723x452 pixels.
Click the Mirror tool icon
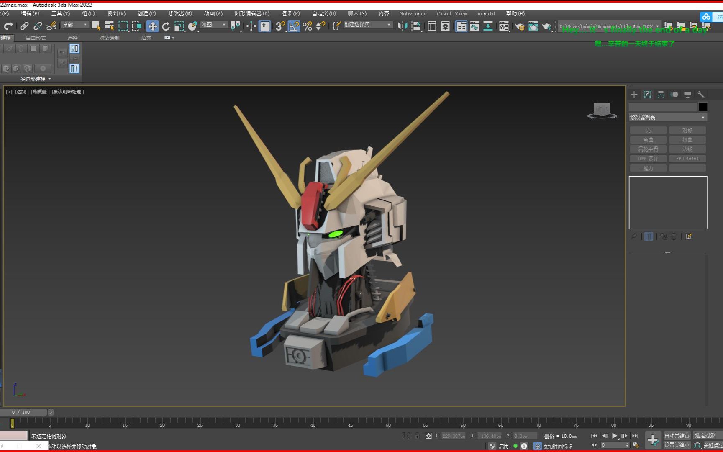tap(403, 26)
